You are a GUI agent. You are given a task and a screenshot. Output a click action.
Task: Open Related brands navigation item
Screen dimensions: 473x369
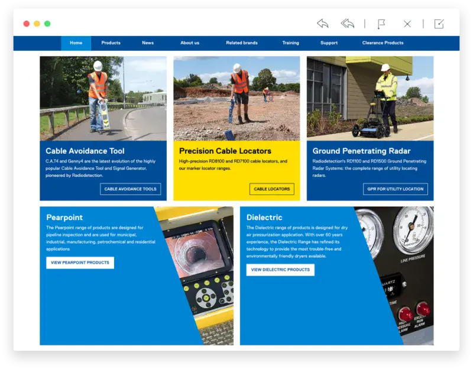point(242,43)
